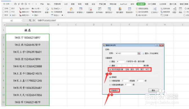This screenshot has width=189, height=109.
Task: Select the green 方方格子 tab
Action: click(x=141, y=4)
